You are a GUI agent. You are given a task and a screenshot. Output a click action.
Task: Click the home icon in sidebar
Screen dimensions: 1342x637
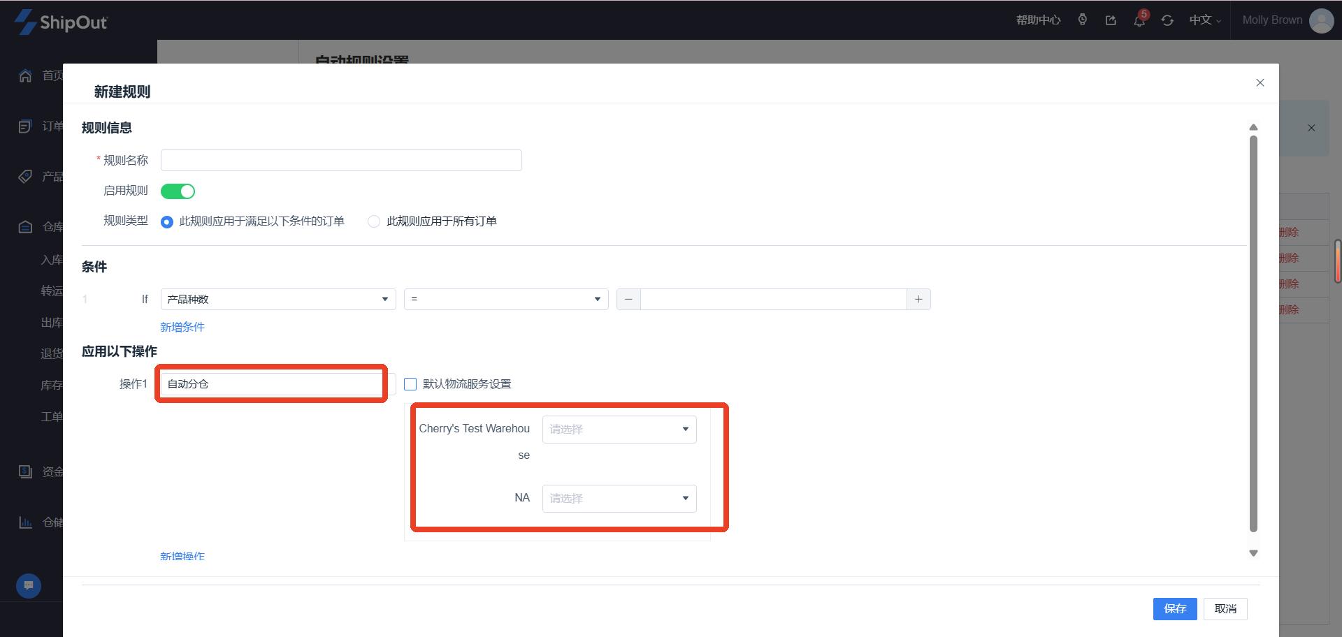point(25,75)
